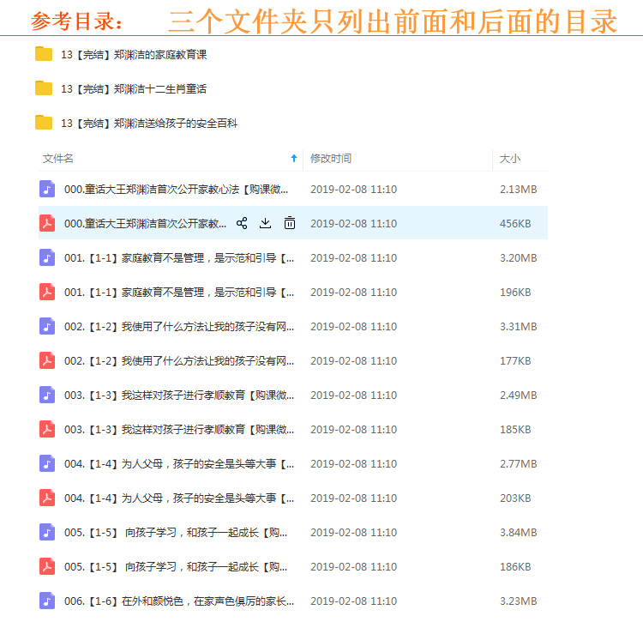Click PDF icon of 001 file sized 196KB
Image resolution: width=643 pixels, height=622 pixels.
tap(47, 292)
